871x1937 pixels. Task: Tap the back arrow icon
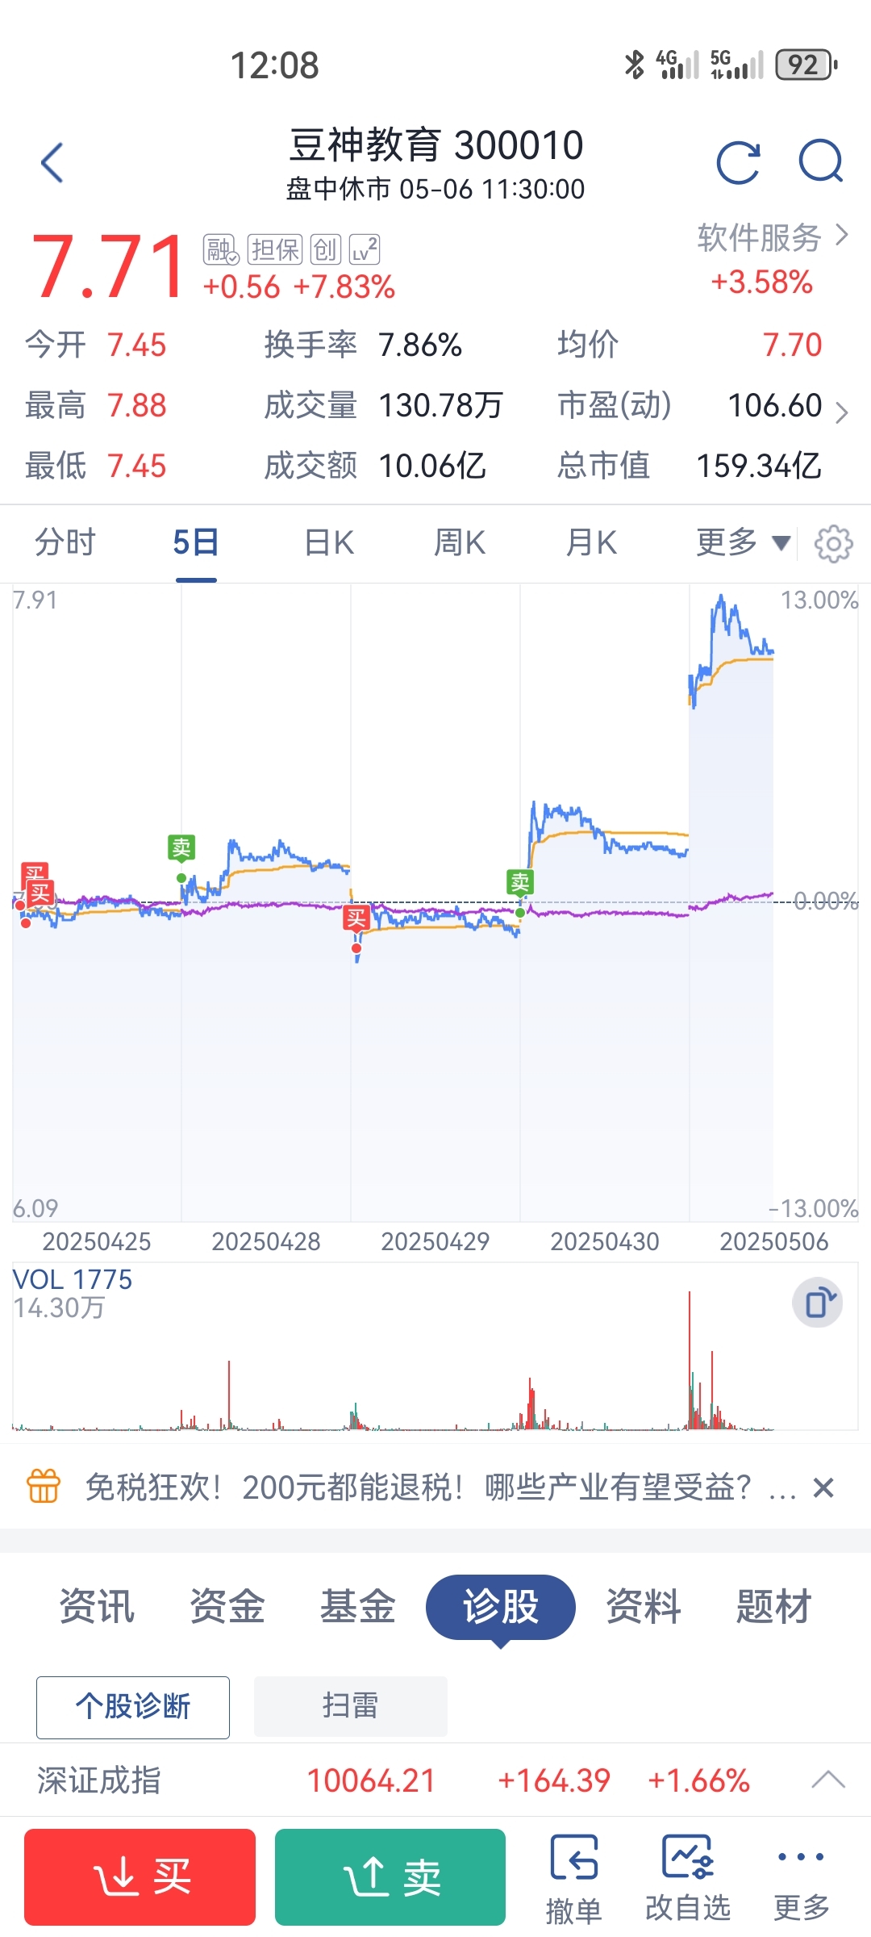52,163
